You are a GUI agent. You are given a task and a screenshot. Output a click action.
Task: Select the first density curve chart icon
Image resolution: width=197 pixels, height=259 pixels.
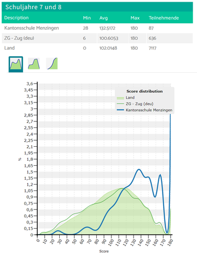pos(16,64)
